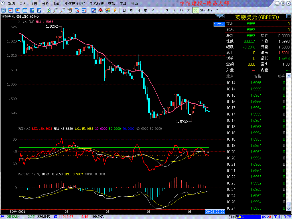Expand the 交易 menu
Image resolution: width=292 pixels, height=219 pixels.
click(x=111, y=4)
